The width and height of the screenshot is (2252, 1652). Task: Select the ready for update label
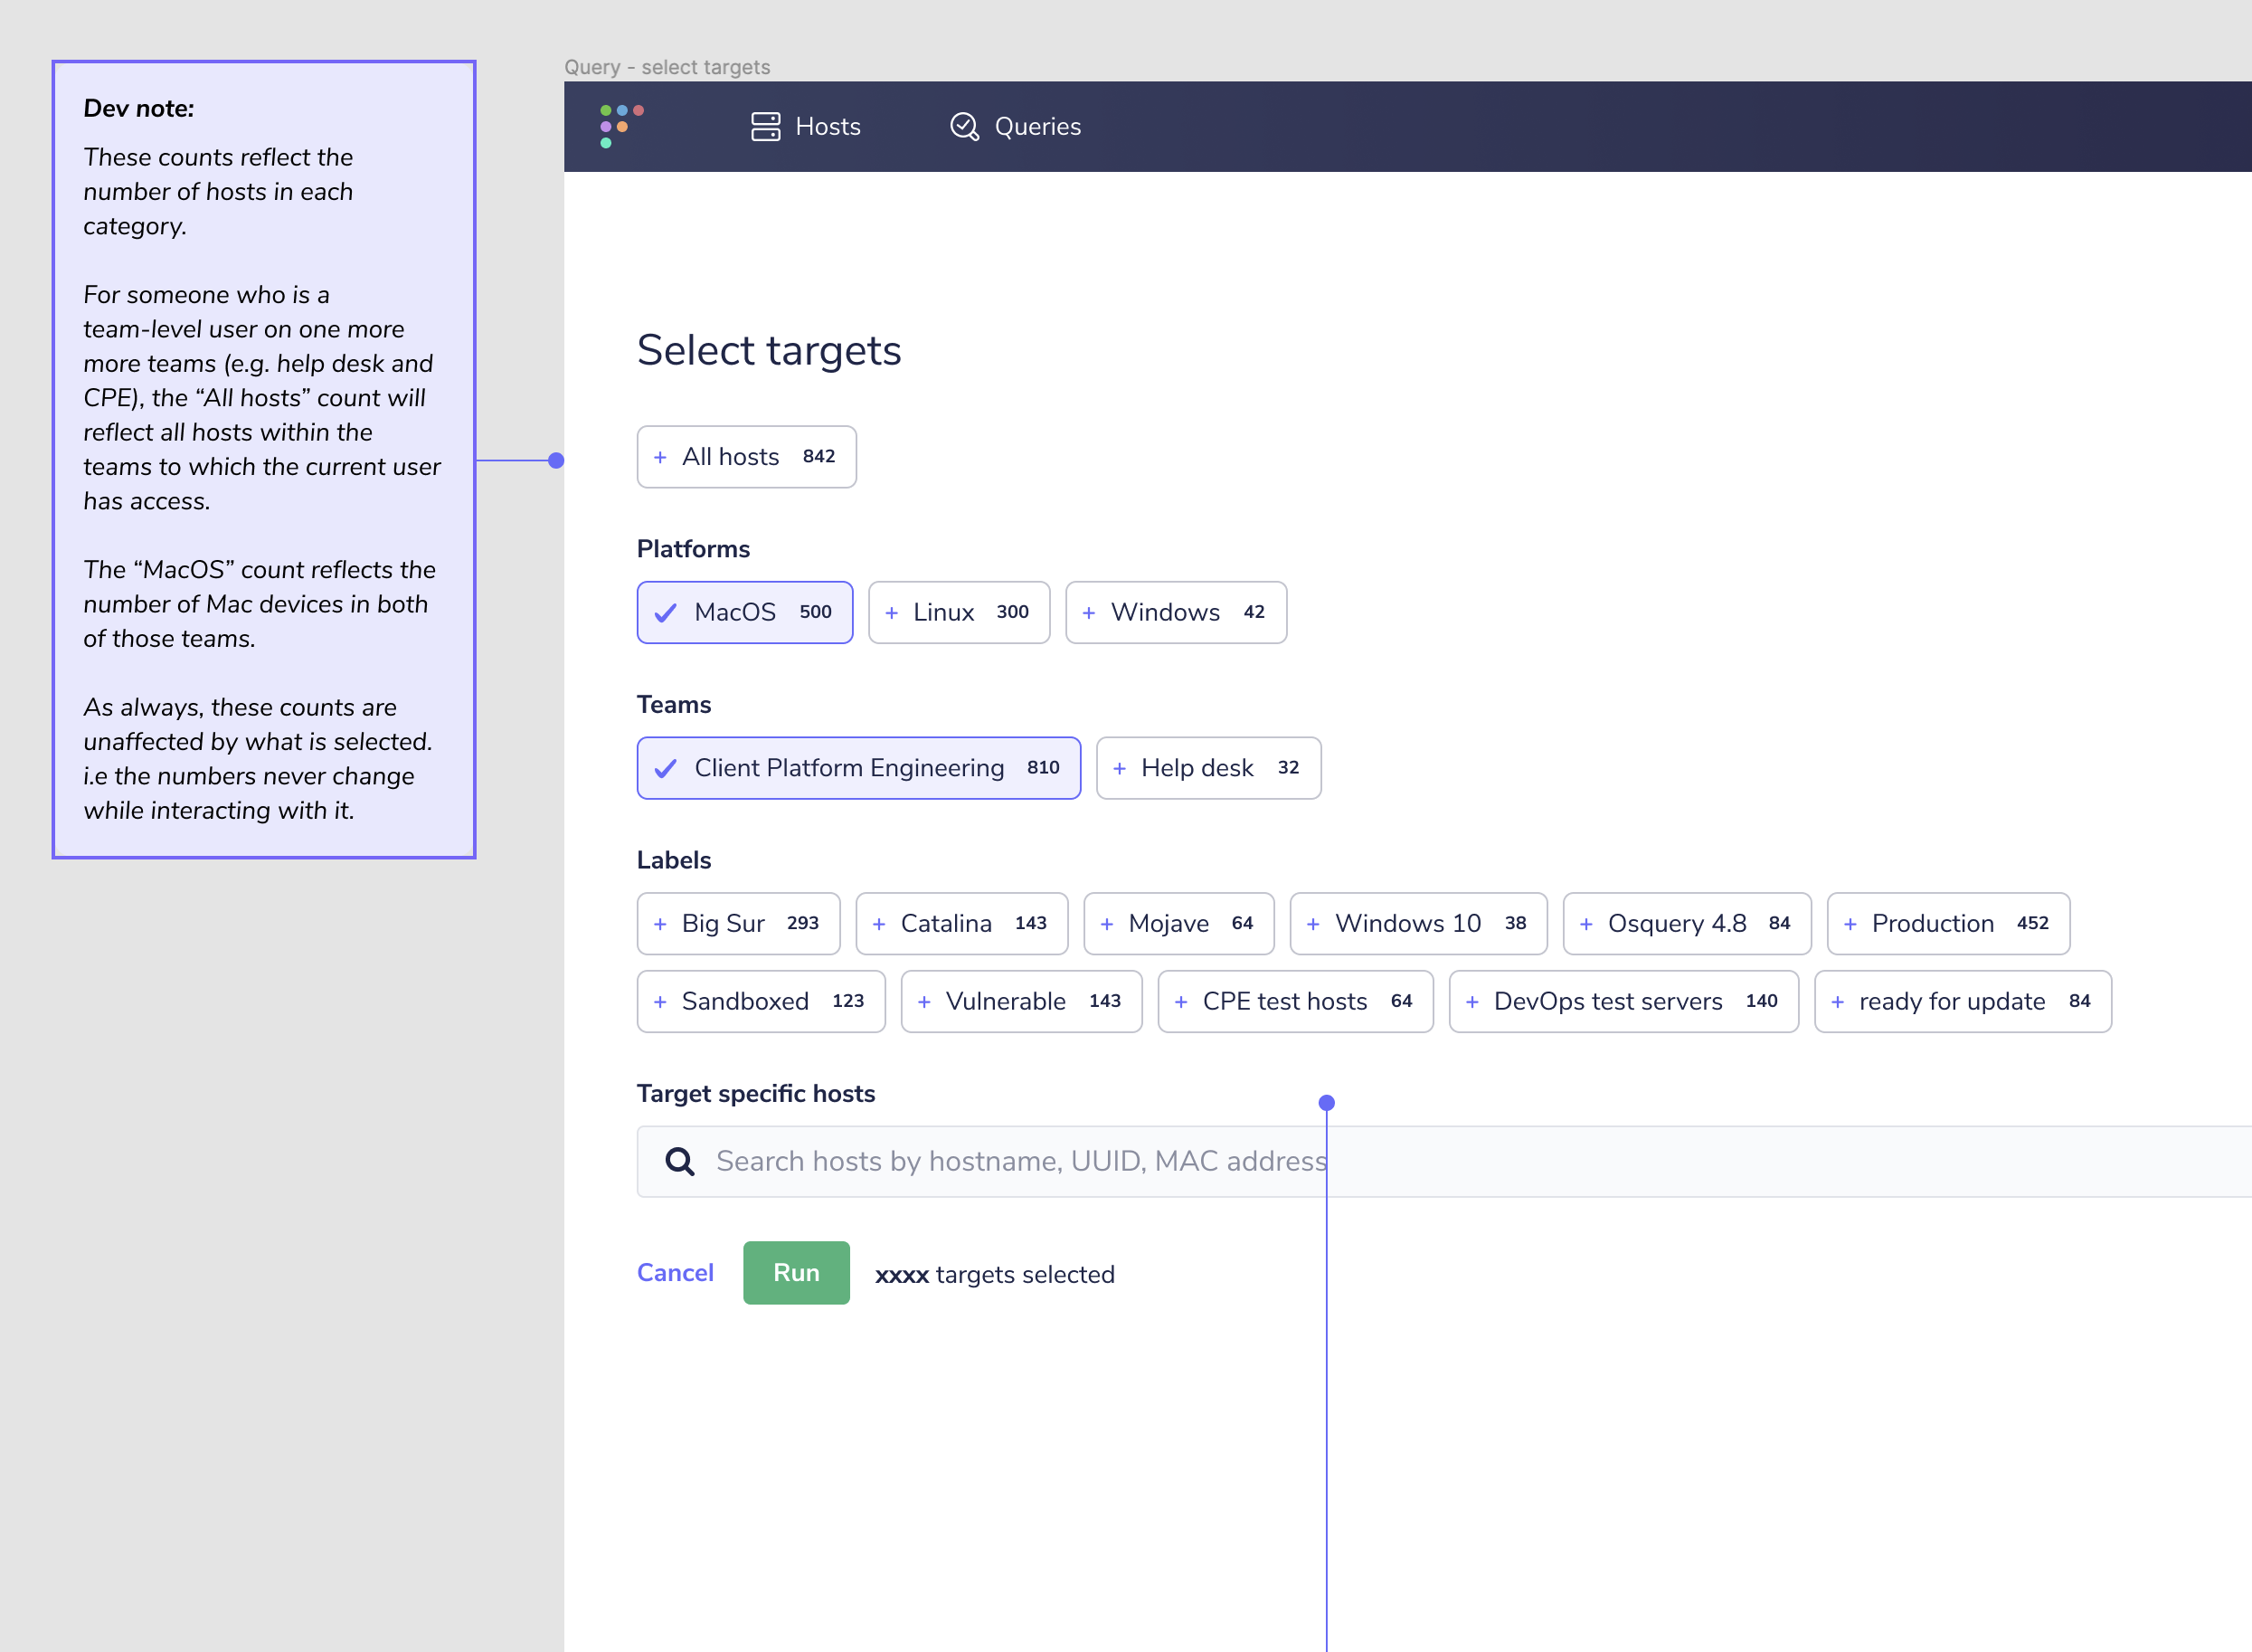[x=1961, y=1001]
